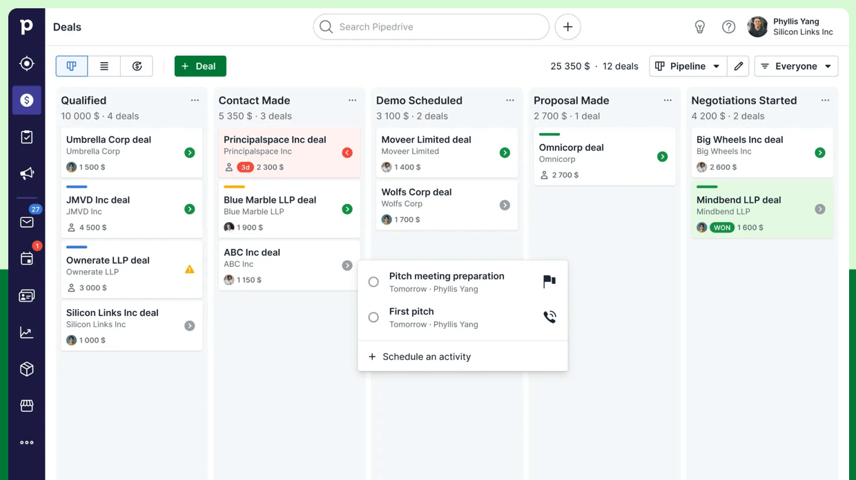Click the green + Deal button

click(x=200, y=66)
